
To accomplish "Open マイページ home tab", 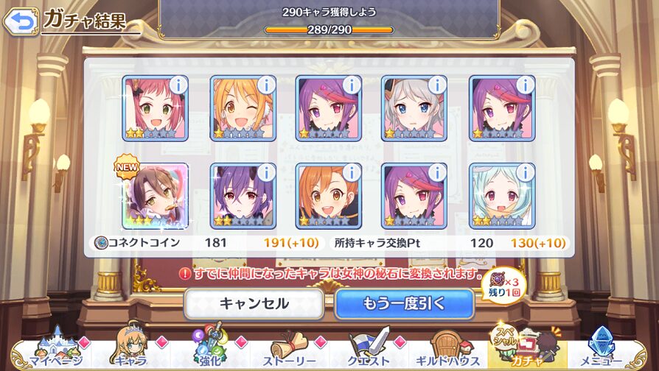I will pos(55,350).
